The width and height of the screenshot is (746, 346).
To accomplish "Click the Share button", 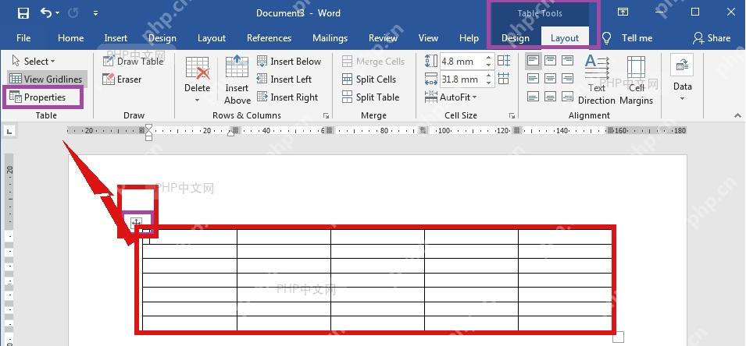I will [x=712, y=38].
